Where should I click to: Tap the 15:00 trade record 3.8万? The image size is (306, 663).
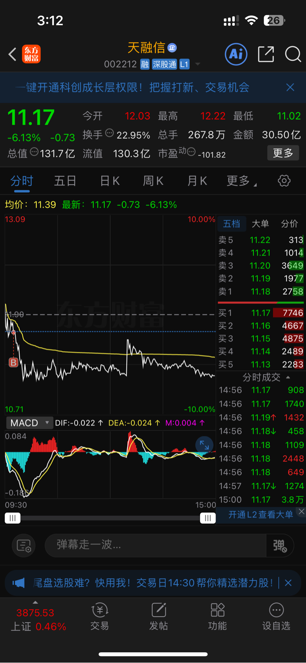tap(261, 500)
